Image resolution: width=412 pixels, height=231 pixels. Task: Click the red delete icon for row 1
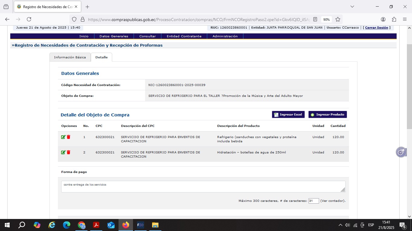coord(68,137)
